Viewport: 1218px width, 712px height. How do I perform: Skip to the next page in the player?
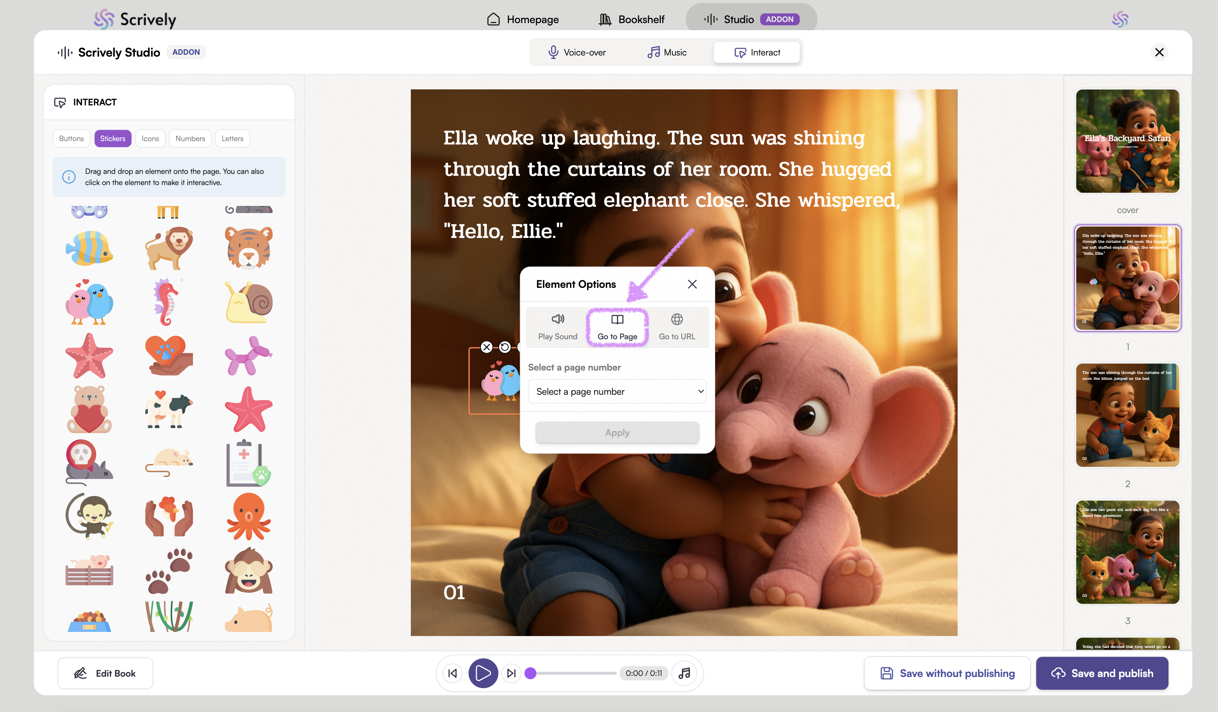pos(511,673)
